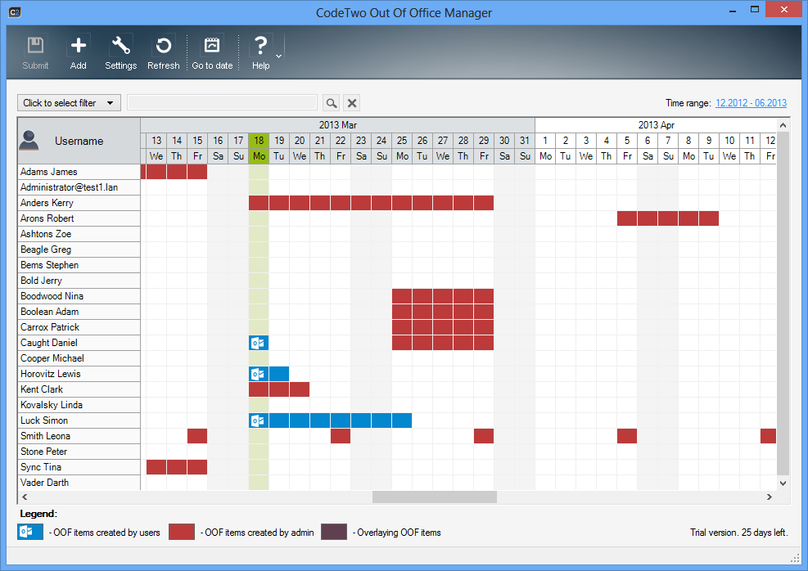Select user Bems Stephen
This screenshot has width=808, height=571.
pyautogui.click(x=79, y=265)
